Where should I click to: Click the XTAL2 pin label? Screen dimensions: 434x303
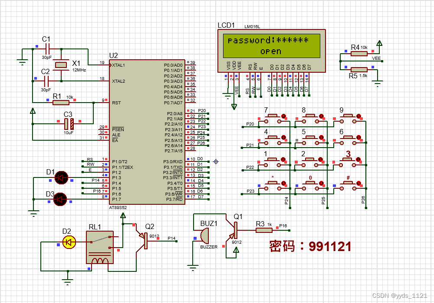pos(118,81)
